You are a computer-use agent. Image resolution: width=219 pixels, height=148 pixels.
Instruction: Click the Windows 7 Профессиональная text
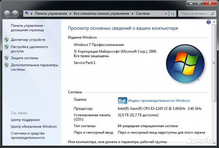[99, 45]
